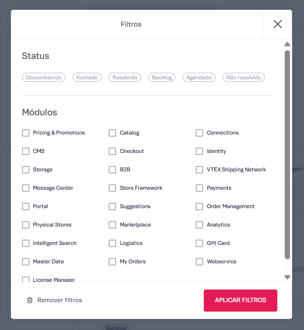Click the X to close the Filtros dialog
This screenshot has width=304, height=330.
[277, 24]
